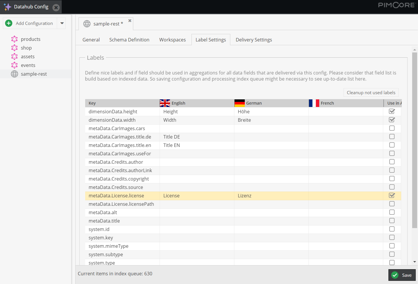
Task: Open sample-rest globe icon in sidebar
Action: point(14,74)
